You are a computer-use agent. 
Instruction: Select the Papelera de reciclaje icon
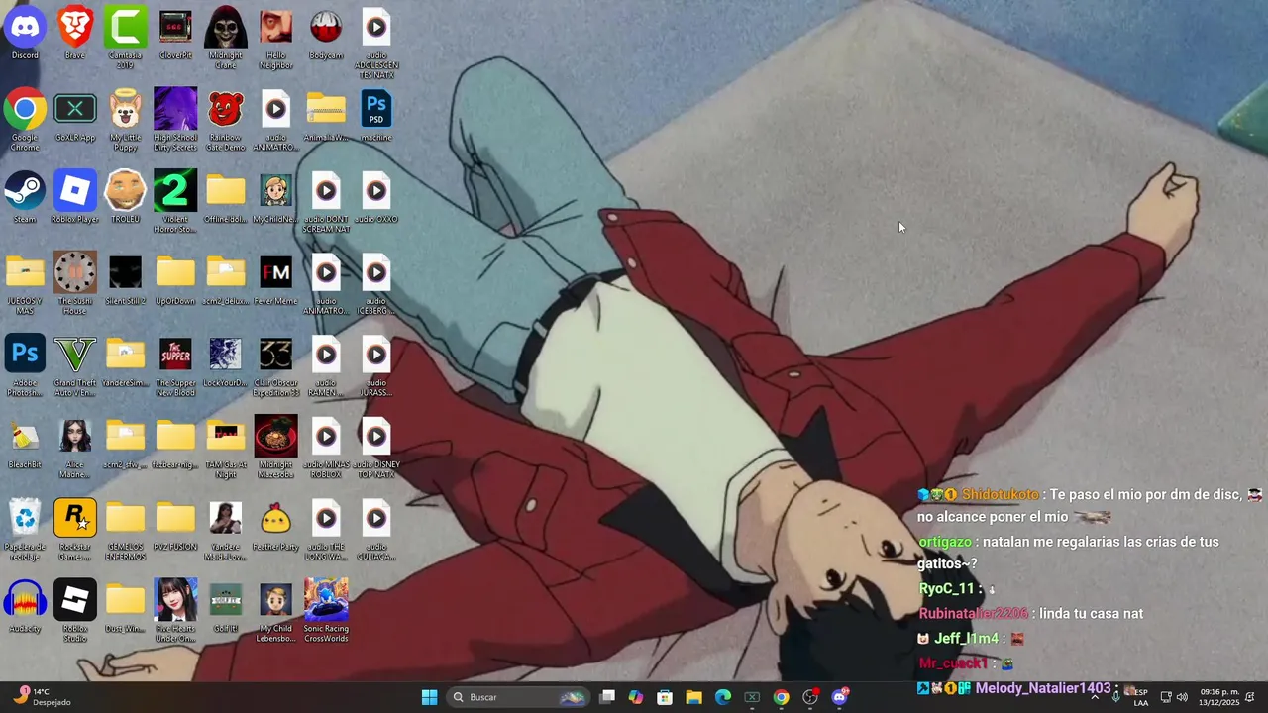[x=25, y=530]
